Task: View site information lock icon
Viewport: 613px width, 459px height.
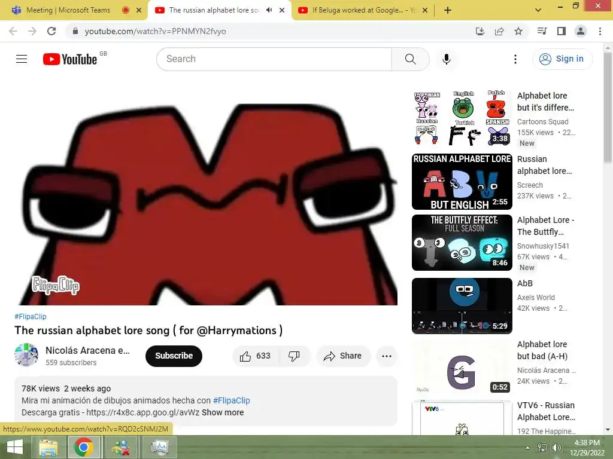Action: (75, 31)
